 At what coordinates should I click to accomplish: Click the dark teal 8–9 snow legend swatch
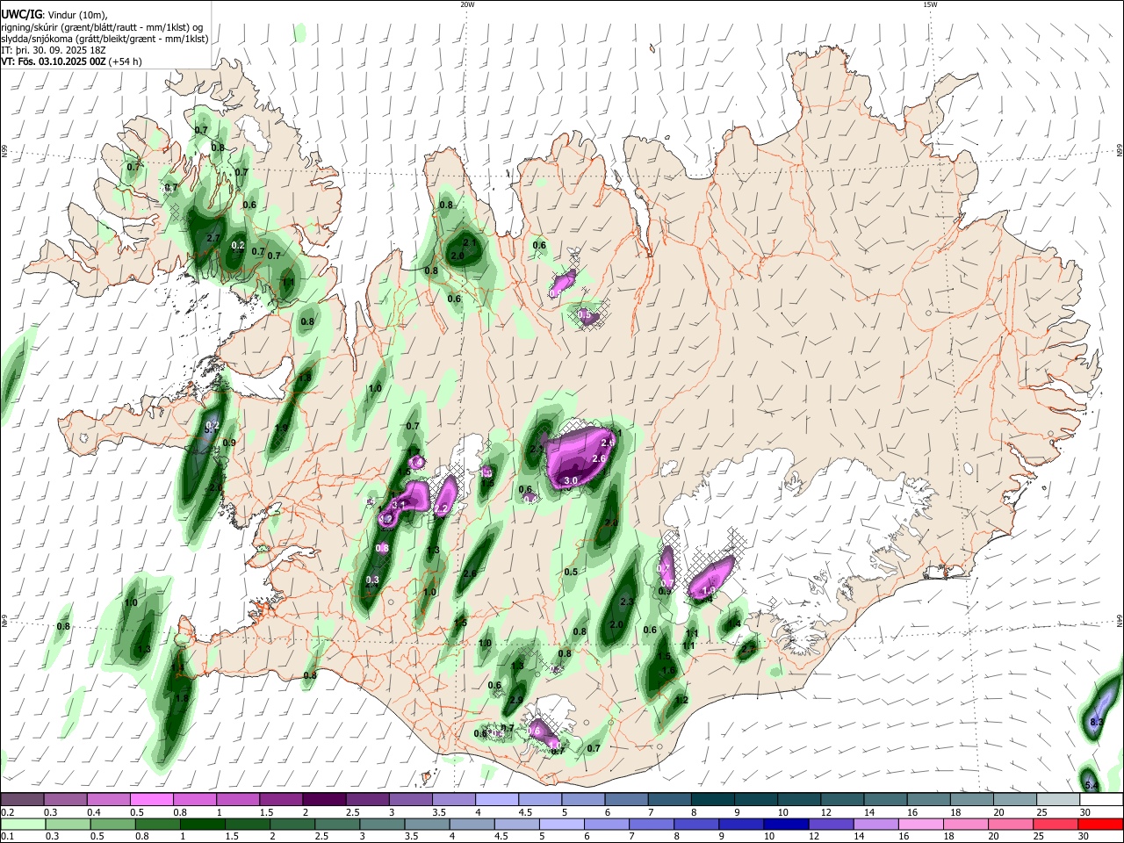713,799
